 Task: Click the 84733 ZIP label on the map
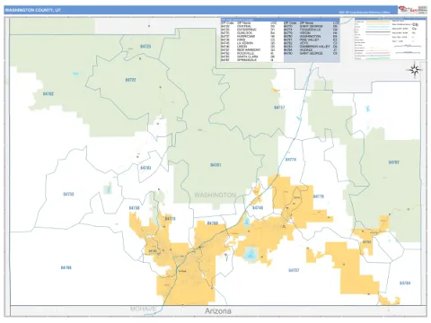point(68,194)
